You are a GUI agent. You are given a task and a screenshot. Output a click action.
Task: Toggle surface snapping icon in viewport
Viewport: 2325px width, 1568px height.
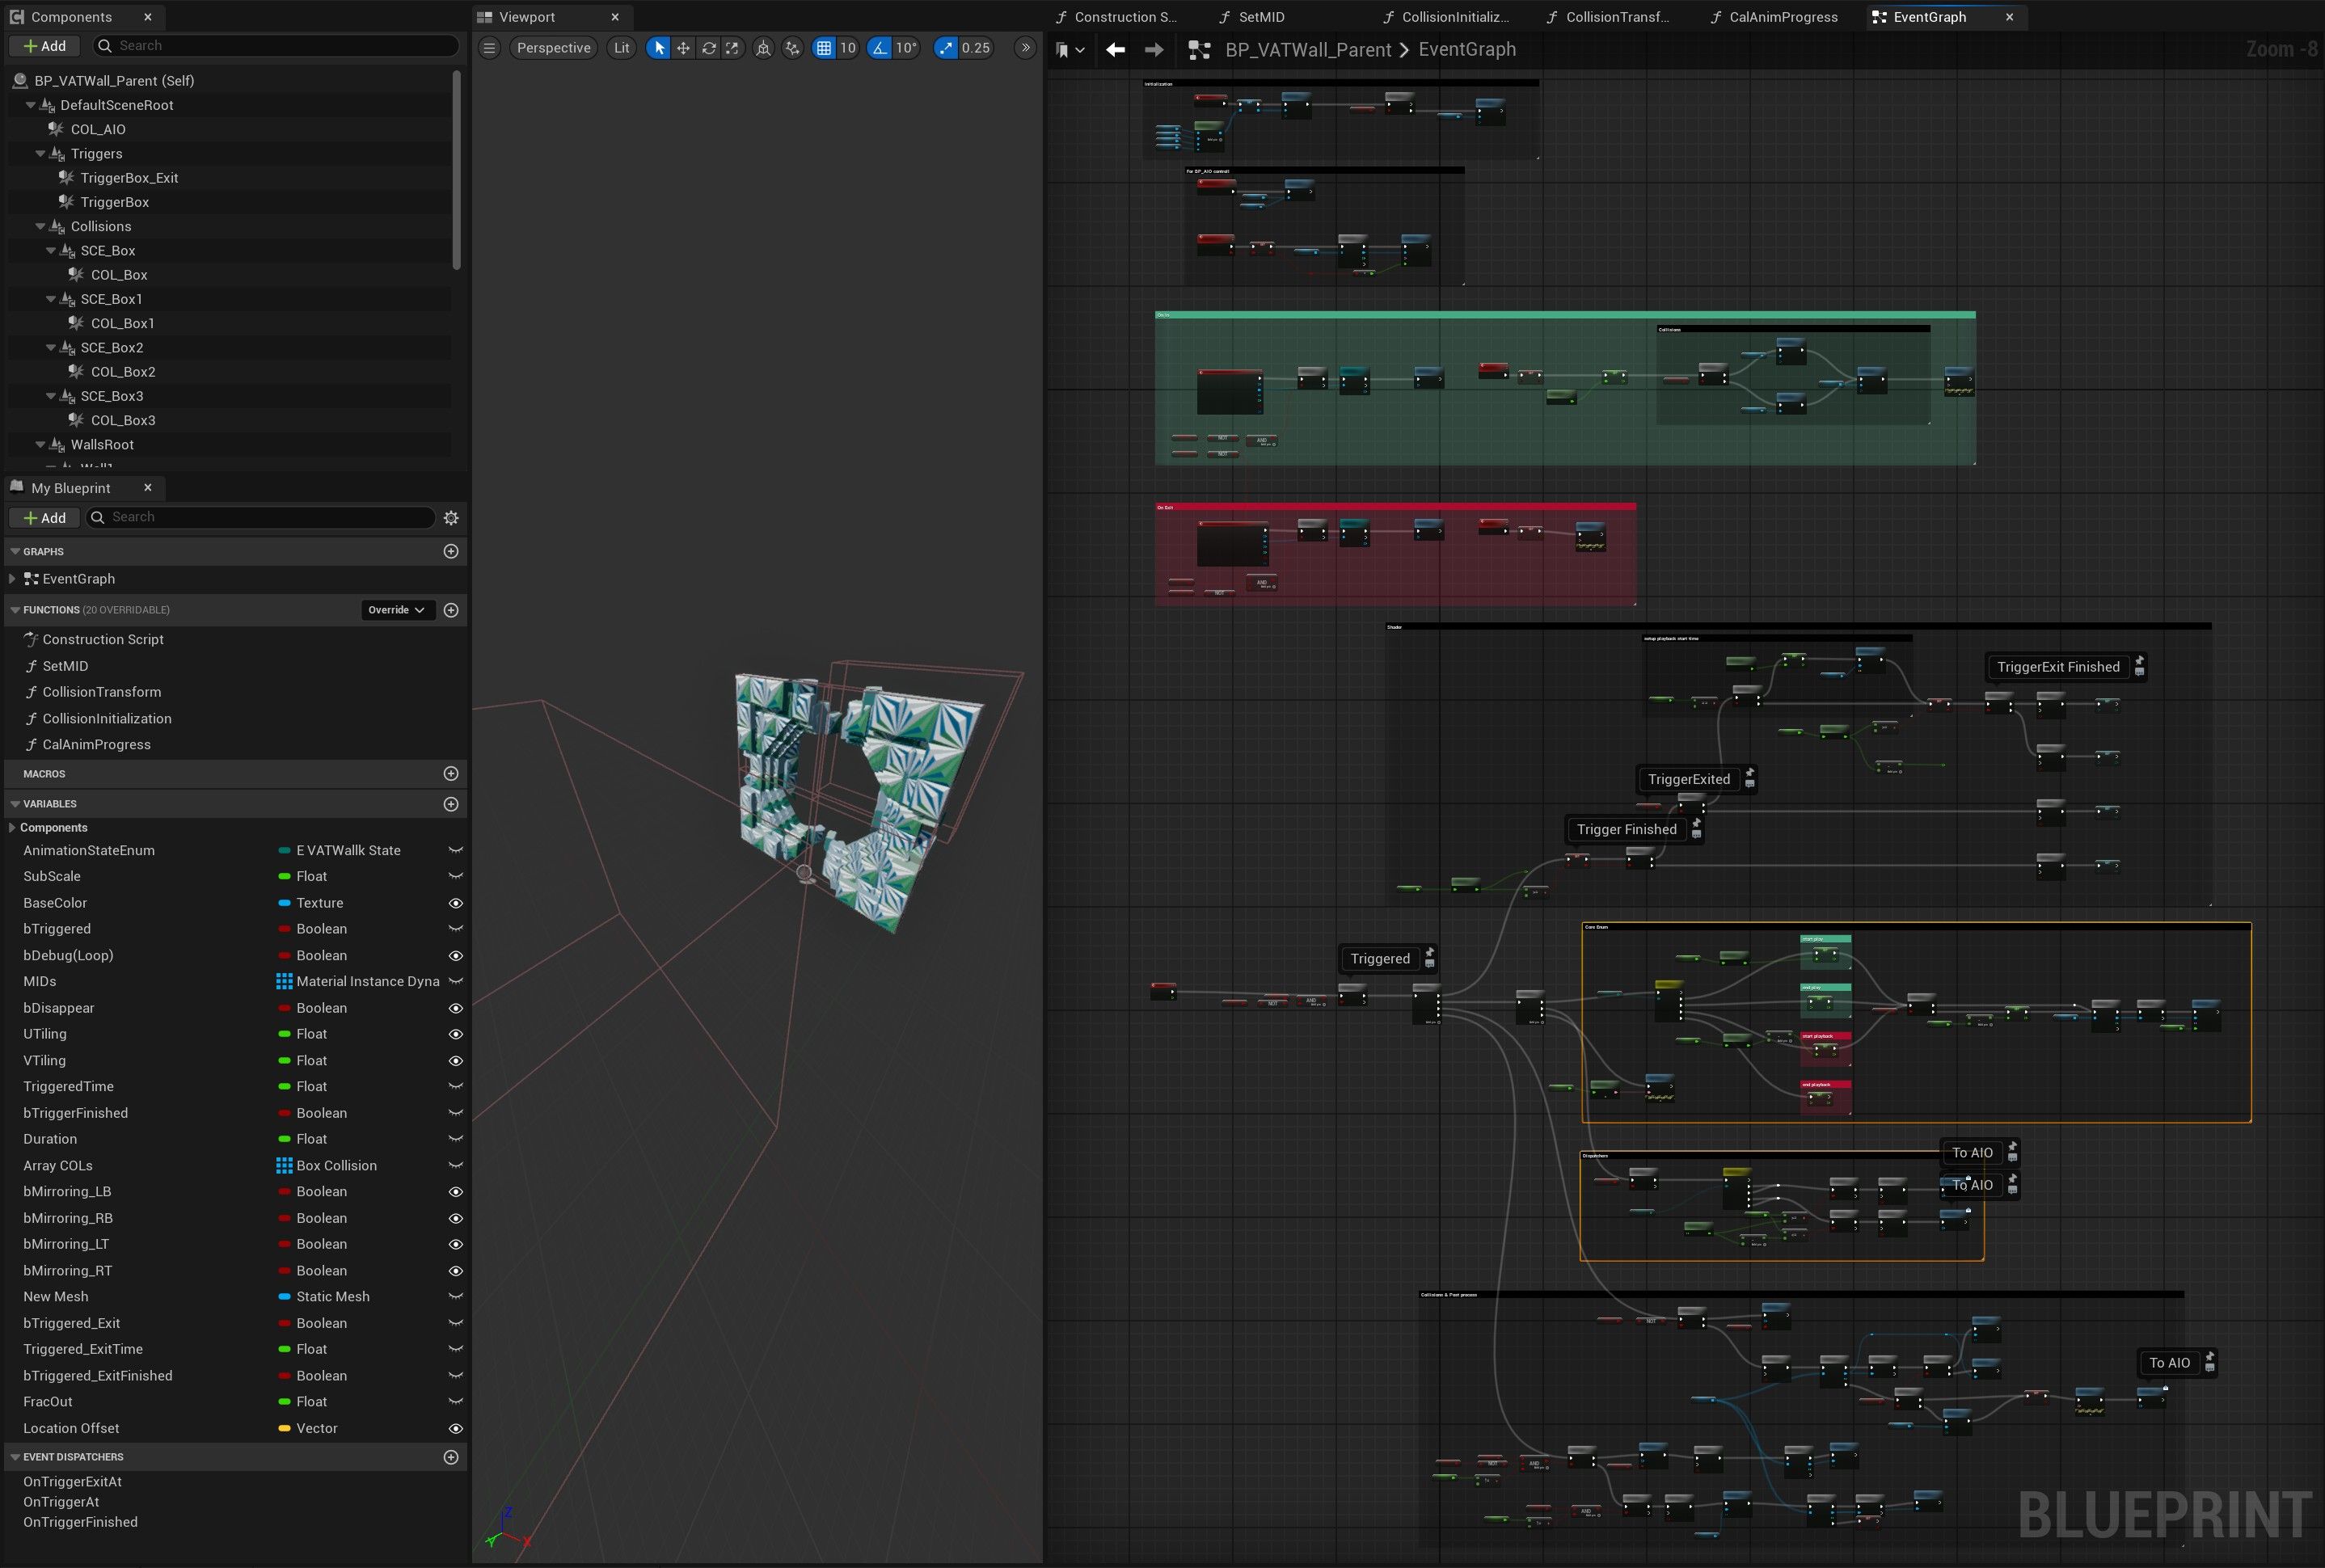click(792, 48)
